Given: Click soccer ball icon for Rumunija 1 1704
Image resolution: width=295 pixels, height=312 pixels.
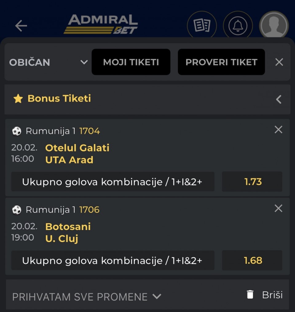Looking at the screenshot, I should (x=17, y=131).
